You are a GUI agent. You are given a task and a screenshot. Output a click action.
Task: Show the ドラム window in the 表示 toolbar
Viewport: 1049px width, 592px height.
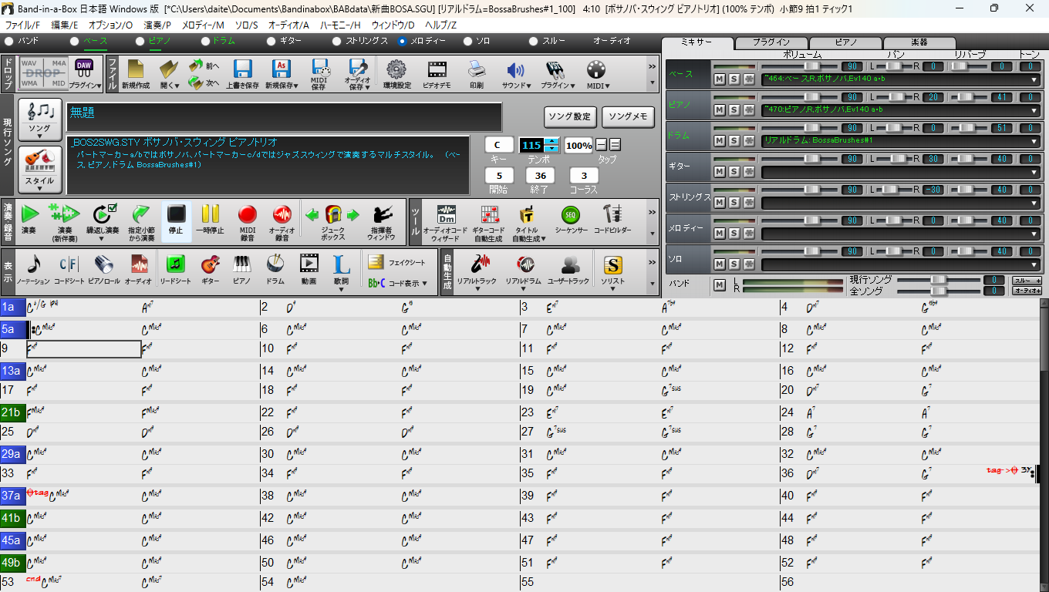click(x=275, y=269)
